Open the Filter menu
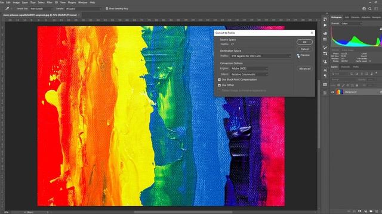Image resolution: width=382 pixels, height=214 pixels. coord(50,2)
